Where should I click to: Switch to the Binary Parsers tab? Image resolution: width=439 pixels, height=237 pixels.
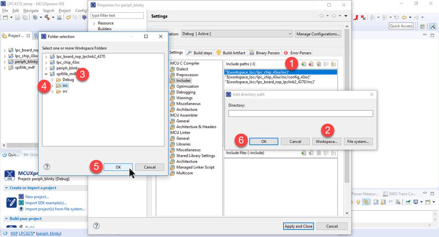tap(265, 53)
